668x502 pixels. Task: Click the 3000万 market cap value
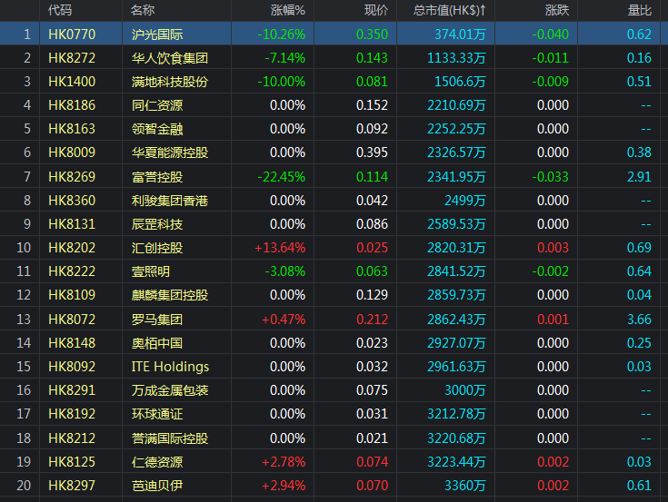464,390
